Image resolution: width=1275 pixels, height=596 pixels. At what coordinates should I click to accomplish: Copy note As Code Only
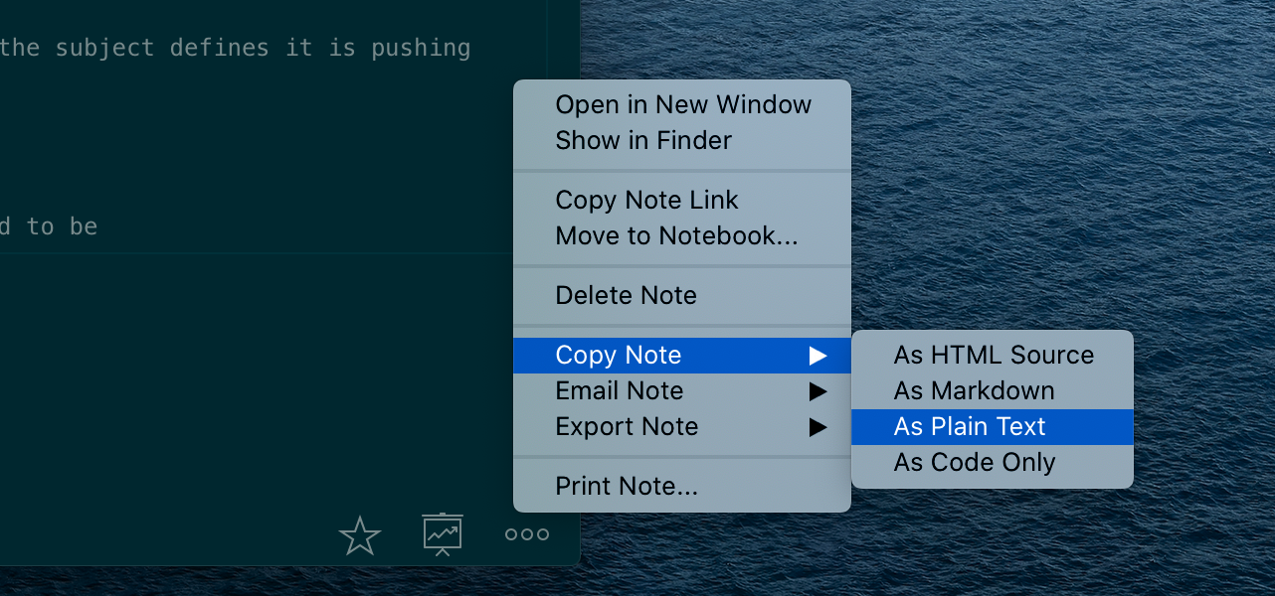pos(974,462)
